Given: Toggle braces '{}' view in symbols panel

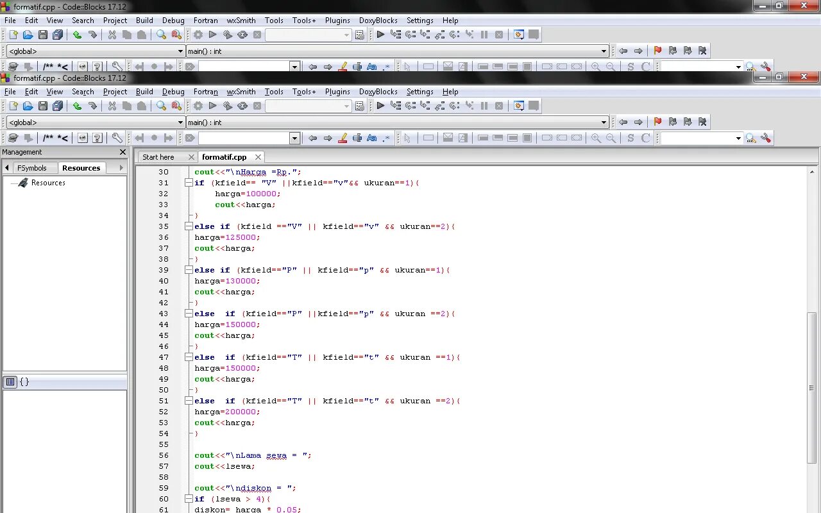Looking at the screenshot, I should coord(24,382).
